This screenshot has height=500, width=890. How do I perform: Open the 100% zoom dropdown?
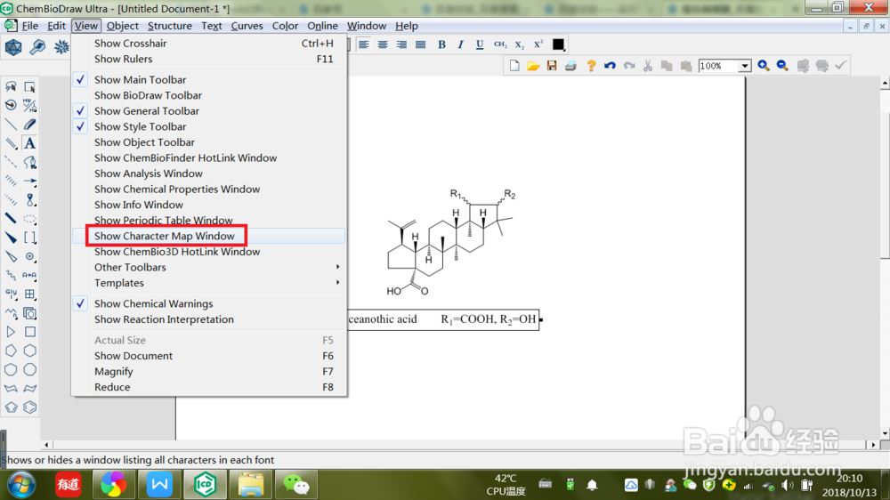click(744, 66)
